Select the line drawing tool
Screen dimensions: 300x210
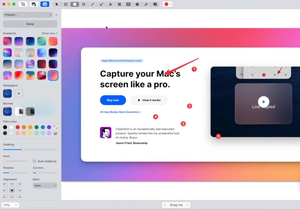point(93,4)
